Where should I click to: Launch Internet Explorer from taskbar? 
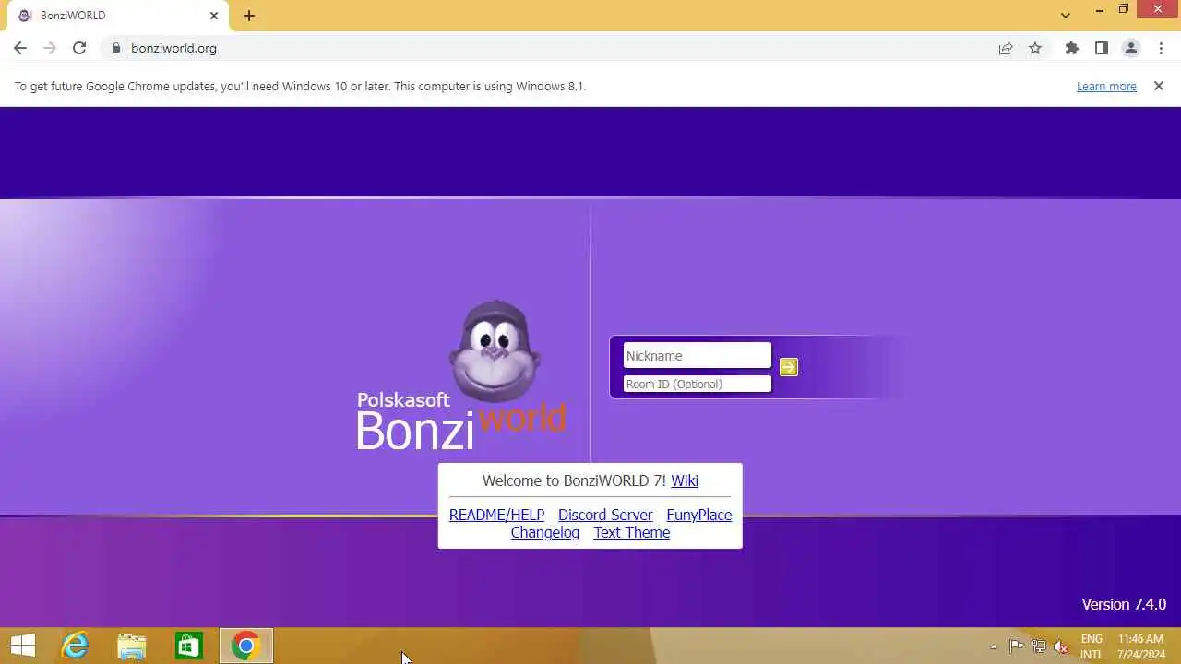pos(75,646)
